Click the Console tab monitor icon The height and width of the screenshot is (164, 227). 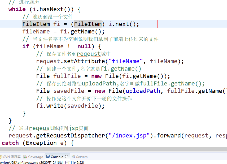pyautogui.click(x=48, y=157)
